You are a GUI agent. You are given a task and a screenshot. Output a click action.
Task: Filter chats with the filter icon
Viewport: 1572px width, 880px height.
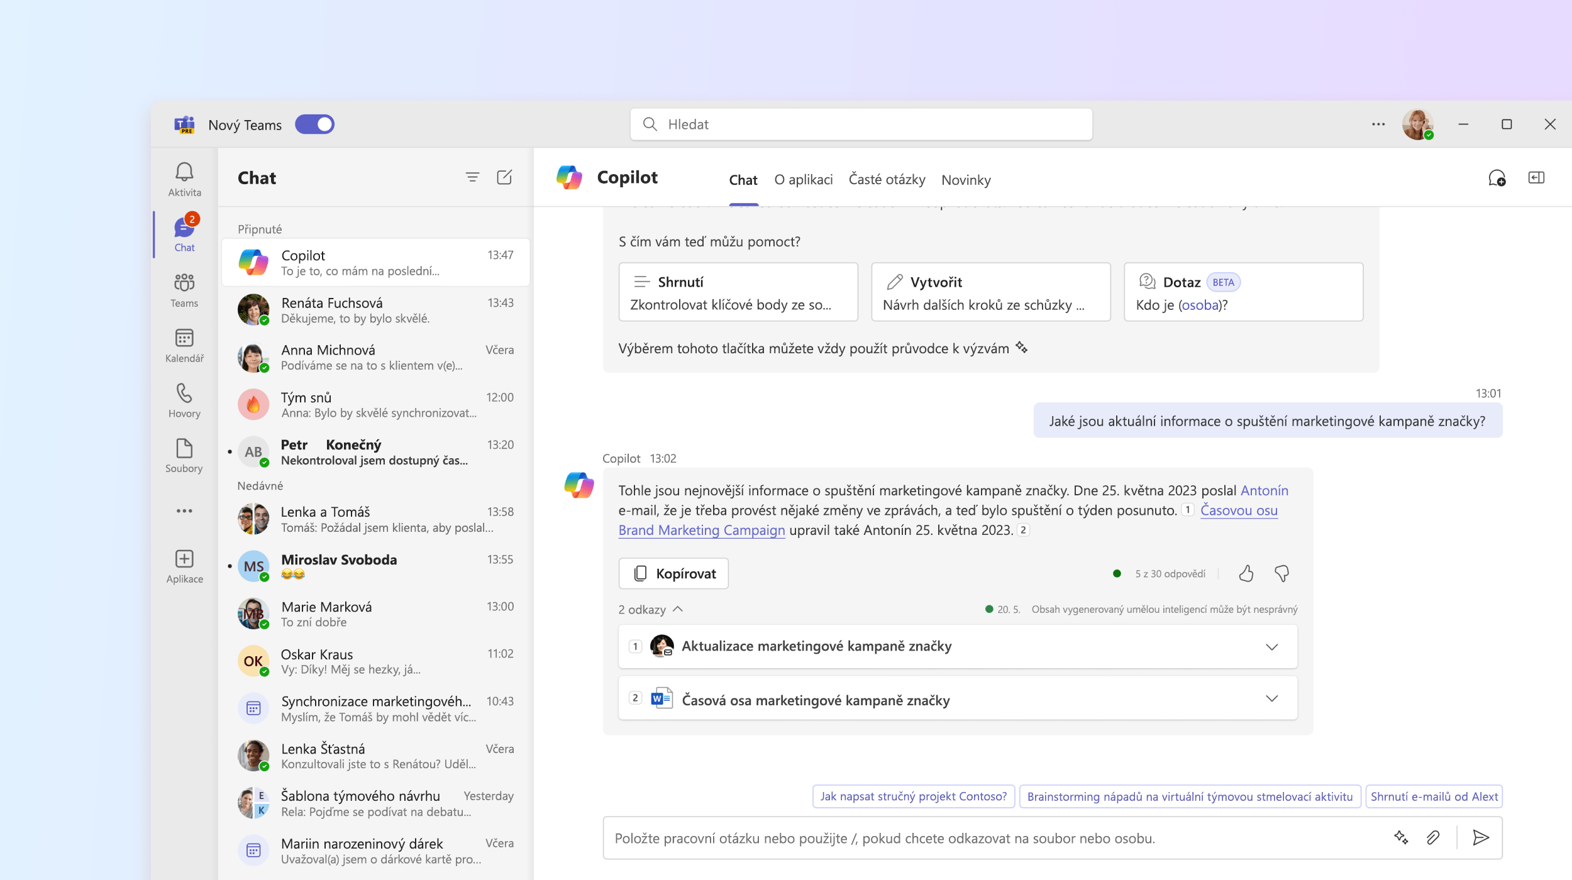[472, 178]
